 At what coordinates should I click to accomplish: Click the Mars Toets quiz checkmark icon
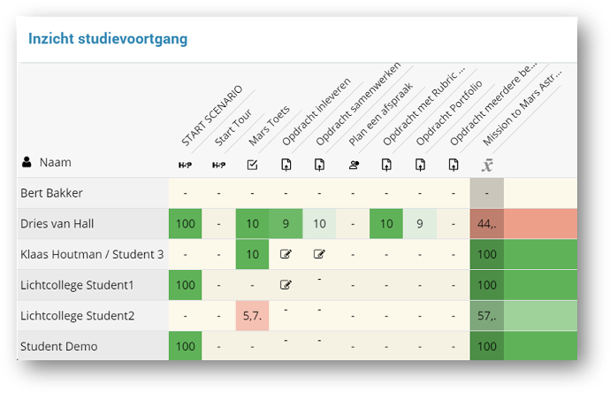252,165
